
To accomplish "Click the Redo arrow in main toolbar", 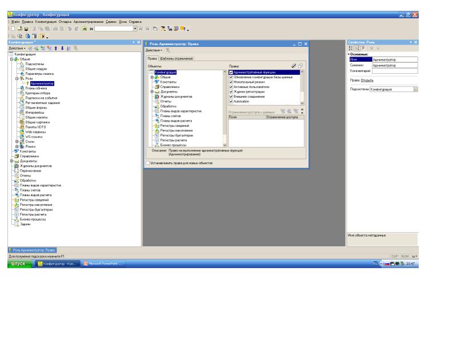I will (x=77, y=29).
